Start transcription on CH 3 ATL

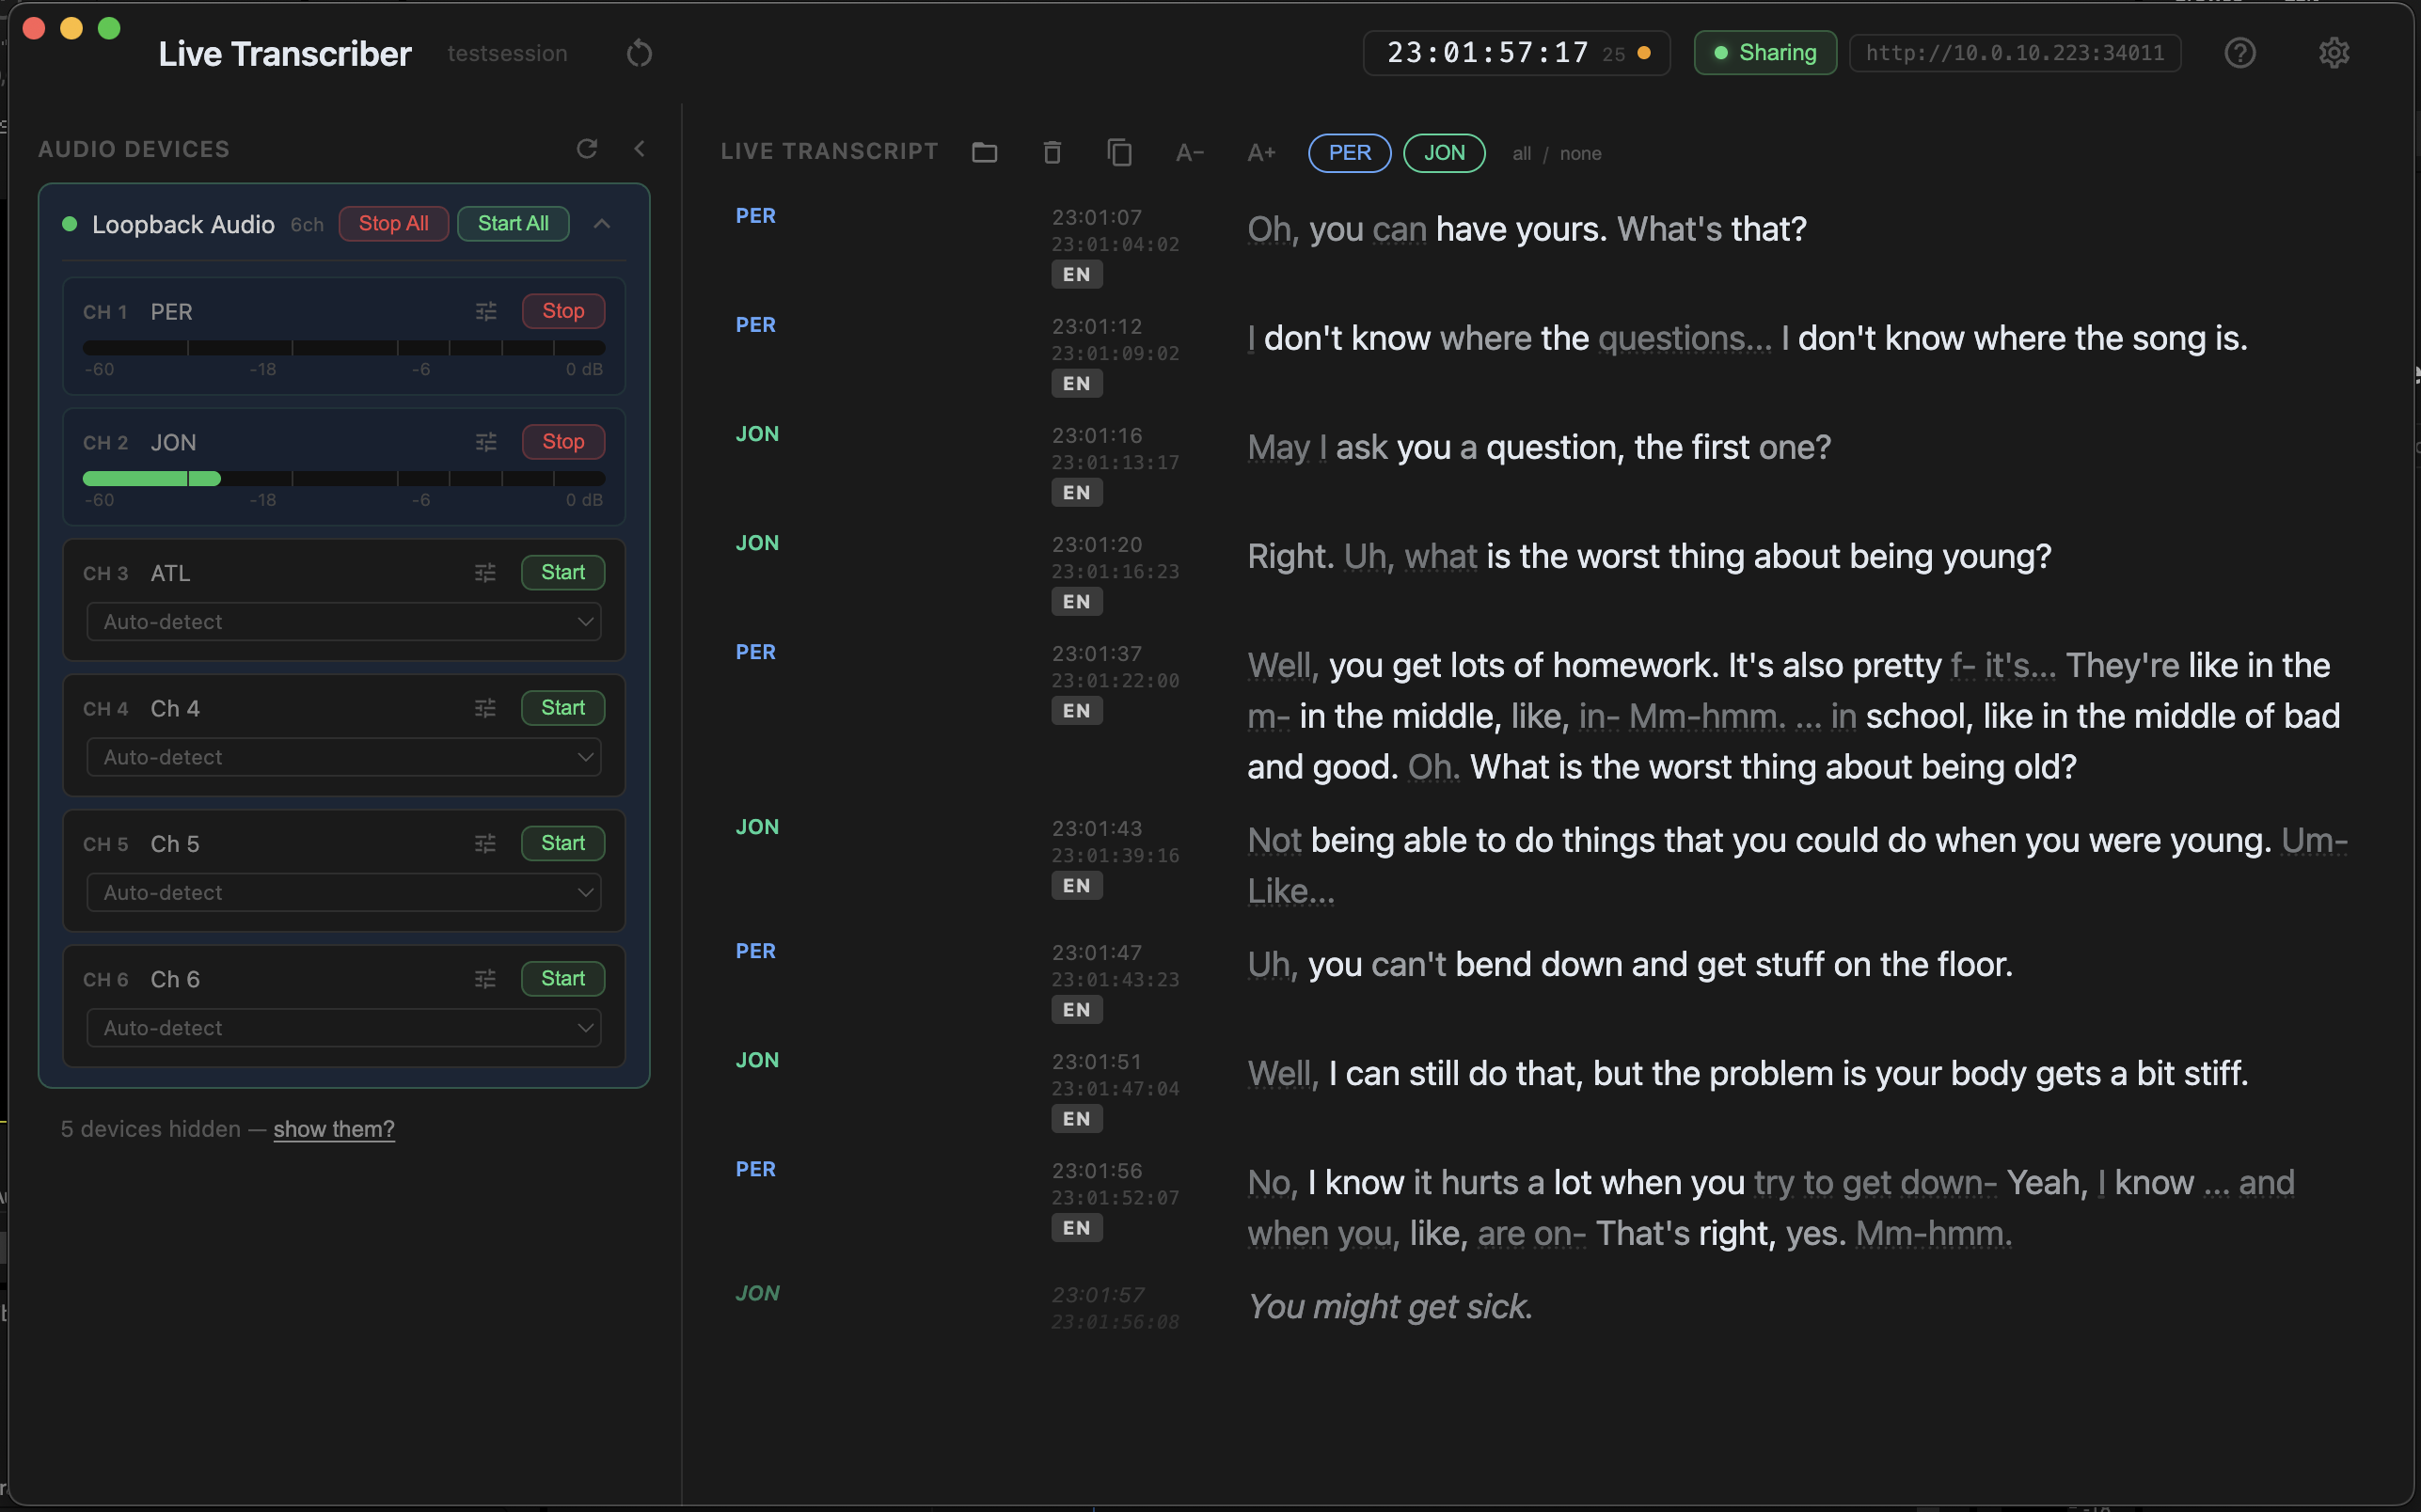pyautogui.click(x=563, y=572)
